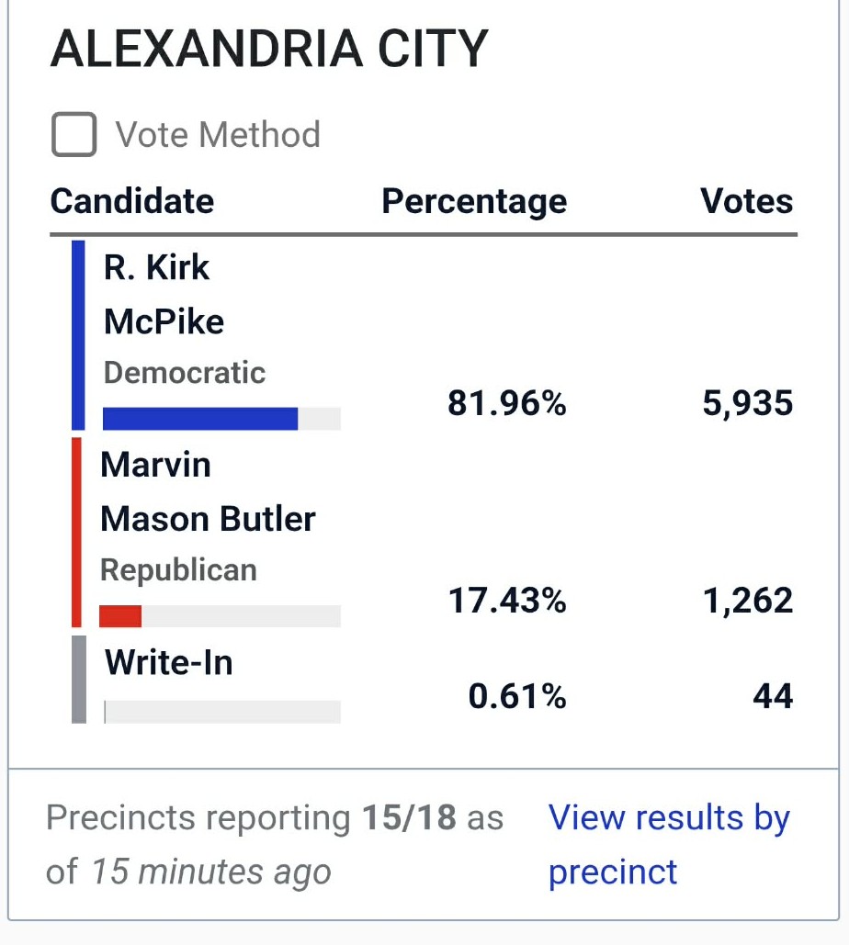Click the Vote Method label text
The width and height of the screenshot is (849, 945).
[x=218, y=134]
